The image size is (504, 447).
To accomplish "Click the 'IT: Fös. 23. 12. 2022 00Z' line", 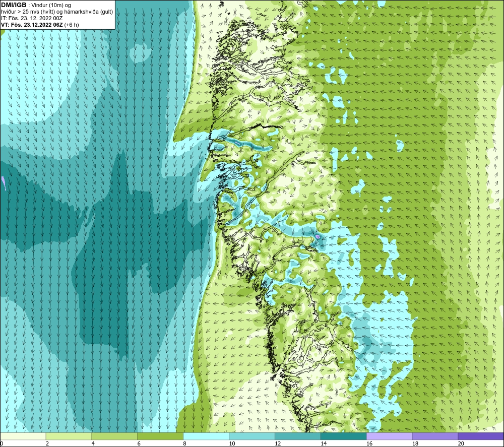I will pos(32,18).
